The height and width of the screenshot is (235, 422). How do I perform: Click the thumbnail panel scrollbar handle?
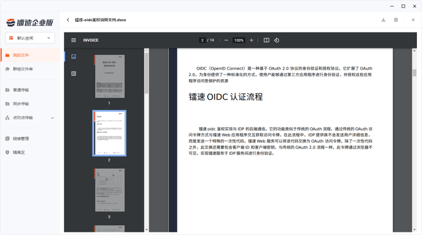[147, 73]
